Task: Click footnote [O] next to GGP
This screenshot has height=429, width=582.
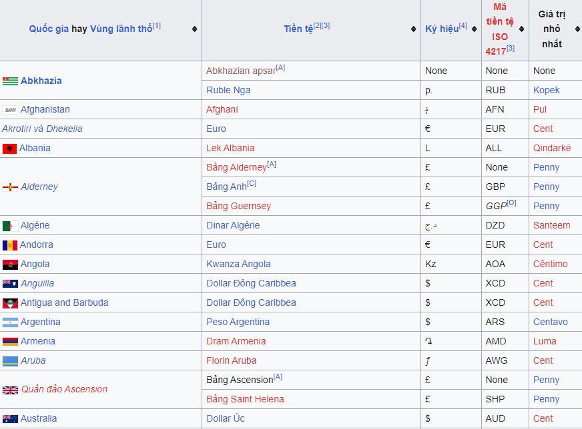Action: [511, 203]
